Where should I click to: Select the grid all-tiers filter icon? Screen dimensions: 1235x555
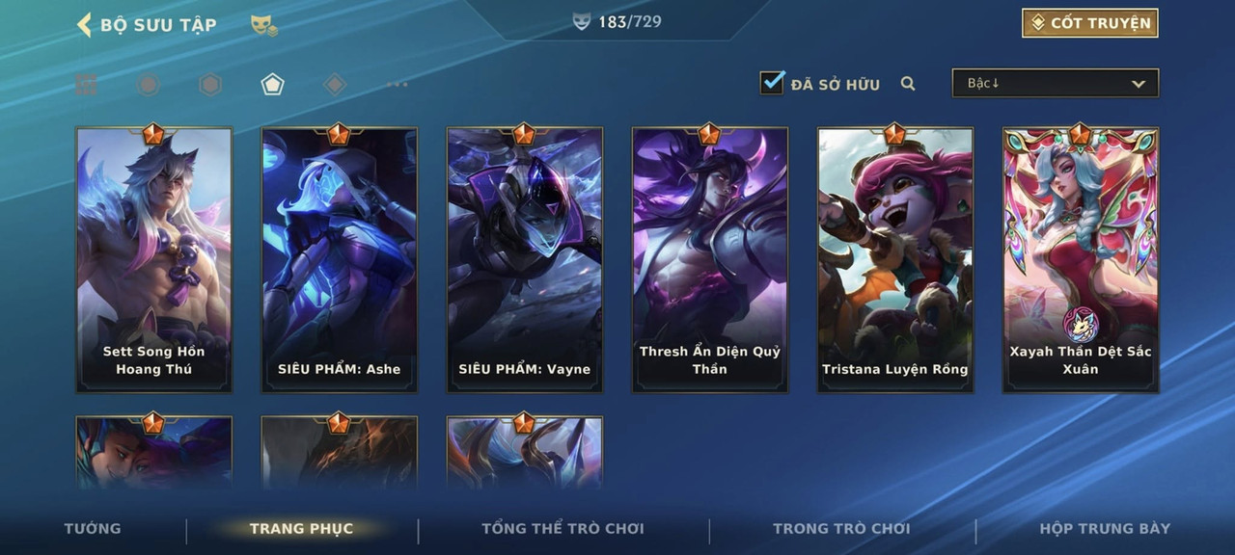click(x=87, y=85)
